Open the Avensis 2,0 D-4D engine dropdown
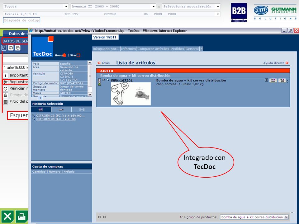Viewport: 299px width, 224px height. (x=218, y=14)
